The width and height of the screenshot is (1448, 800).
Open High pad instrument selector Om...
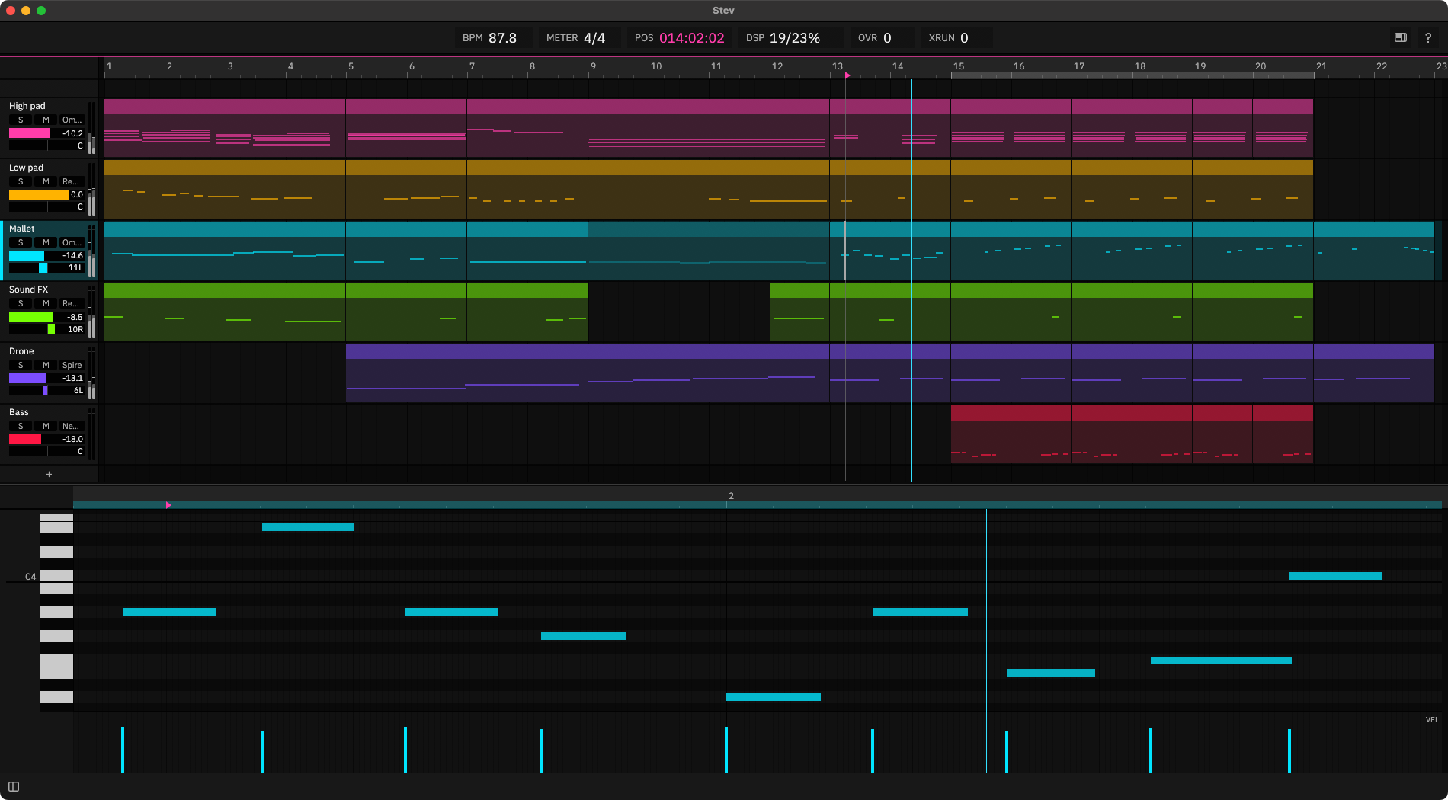[72, 120]
